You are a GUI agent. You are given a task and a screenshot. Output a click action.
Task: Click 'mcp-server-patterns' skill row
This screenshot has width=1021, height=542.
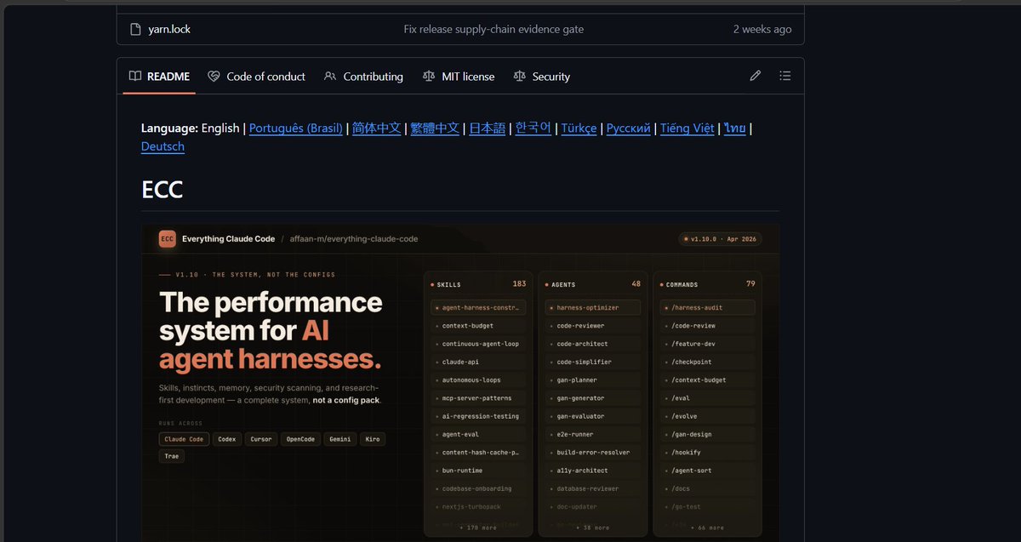pyautogui.click(x=478, y=398)
